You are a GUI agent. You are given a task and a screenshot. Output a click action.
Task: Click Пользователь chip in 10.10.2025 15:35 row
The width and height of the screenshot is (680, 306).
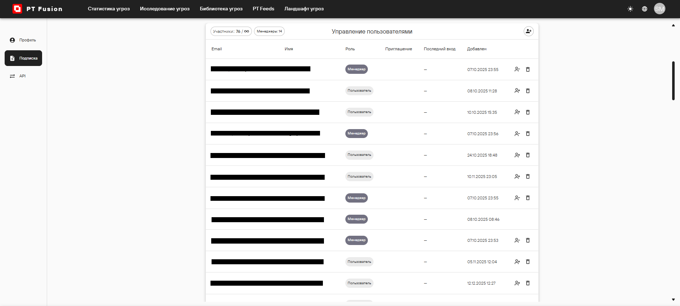pyautogui.click(x=359, y=112)
